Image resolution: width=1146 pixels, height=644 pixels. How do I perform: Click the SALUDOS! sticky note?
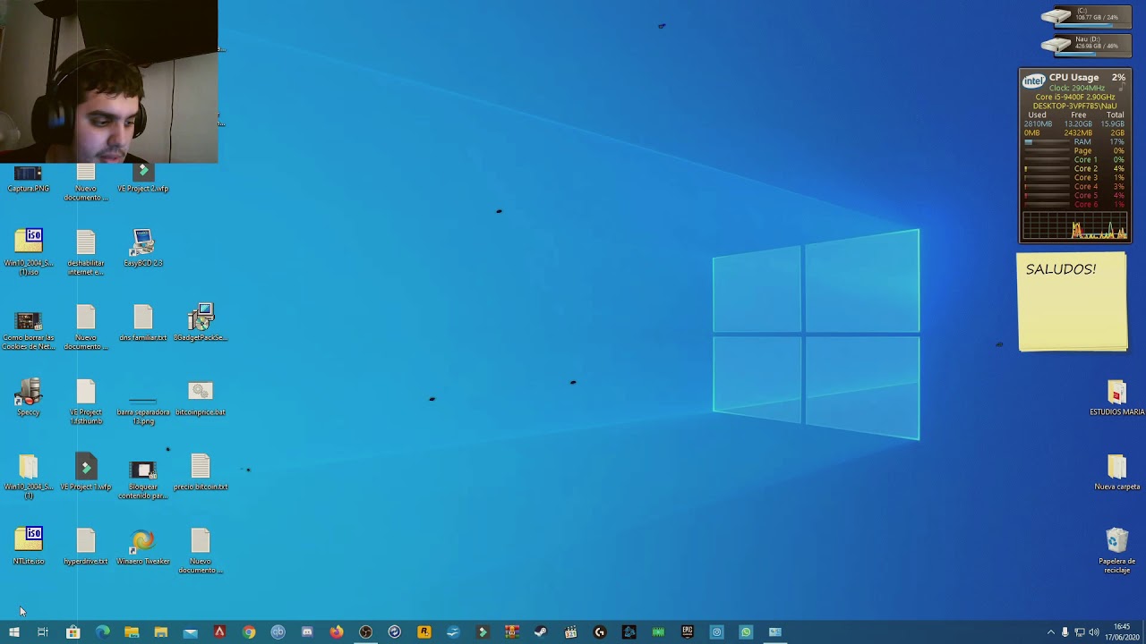point(1073,302)
